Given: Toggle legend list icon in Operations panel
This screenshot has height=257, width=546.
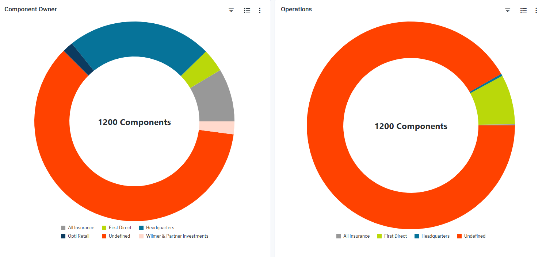Looking at the screenshot, I should coord(523,10).
